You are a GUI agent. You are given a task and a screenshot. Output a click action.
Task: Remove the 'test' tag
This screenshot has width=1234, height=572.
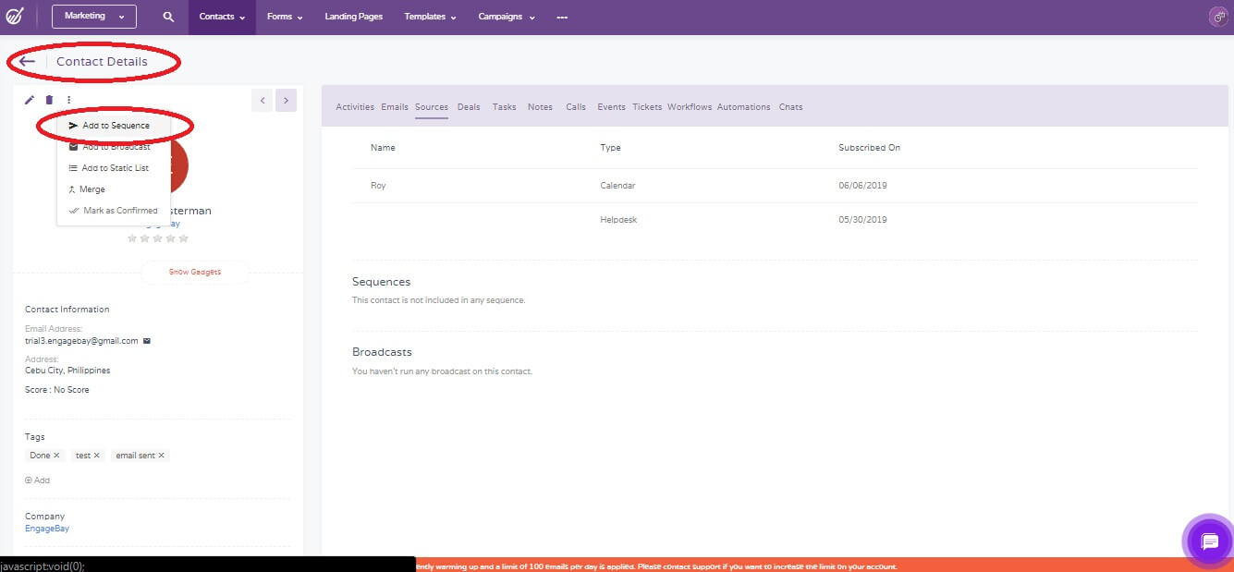click(97, 455)
